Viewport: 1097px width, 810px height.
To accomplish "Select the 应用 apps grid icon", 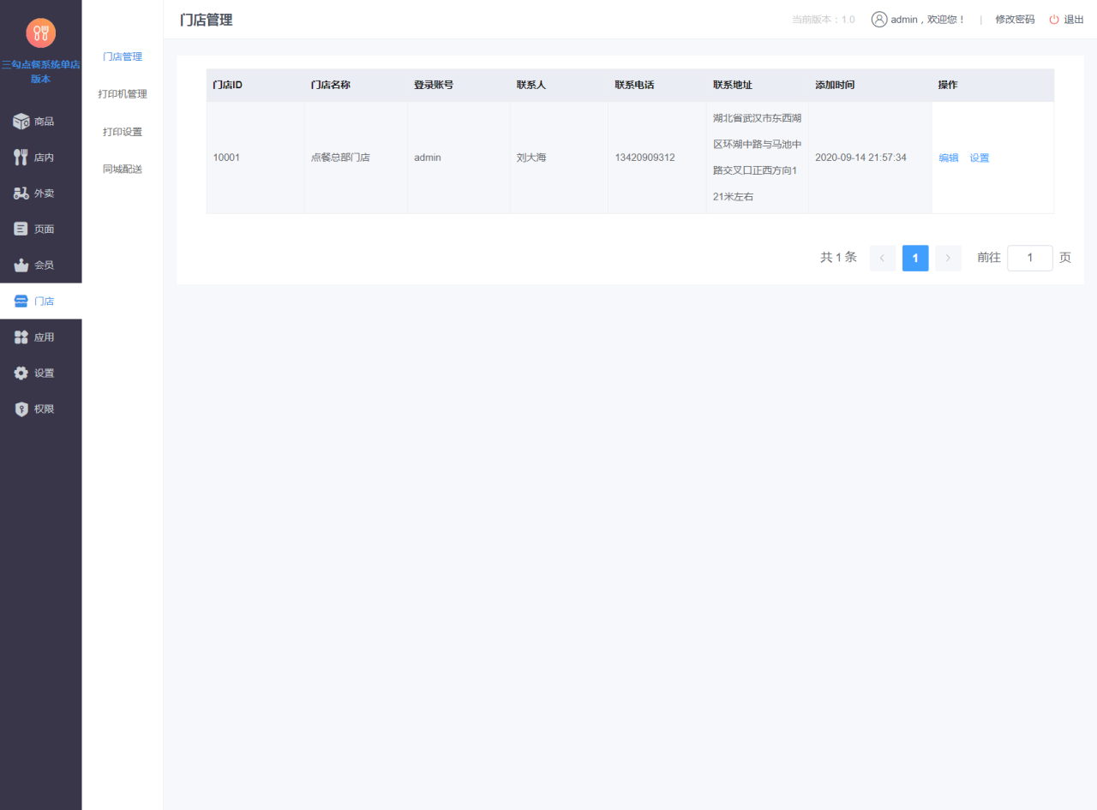I will click(x=21, y=337).
